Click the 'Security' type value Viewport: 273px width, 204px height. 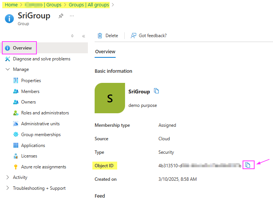[166, 152]
